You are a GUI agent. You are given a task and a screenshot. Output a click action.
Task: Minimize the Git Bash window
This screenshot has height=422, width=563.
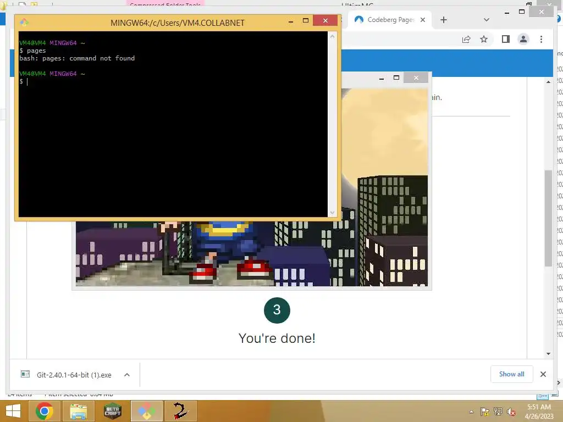[291, 21]
